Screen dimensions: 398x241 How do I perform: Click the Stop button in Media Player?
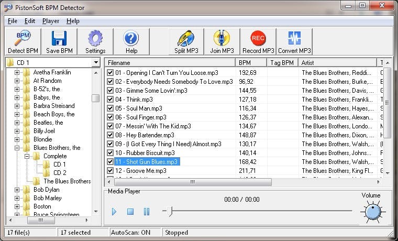click(x=130, y=212)
